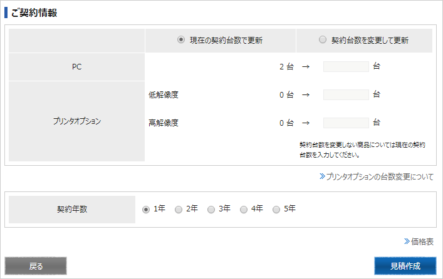
Task: Select the 契約台数を変更して更新 radio option
Action: [323, 40]
